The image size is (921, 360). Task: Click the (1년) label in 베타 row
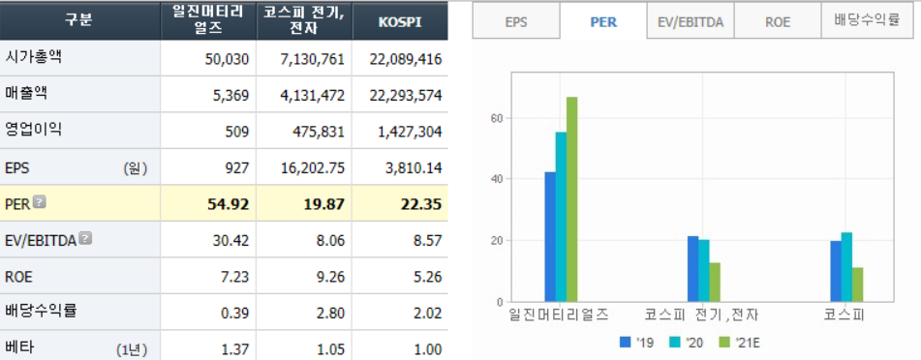[x=132, y=349]
